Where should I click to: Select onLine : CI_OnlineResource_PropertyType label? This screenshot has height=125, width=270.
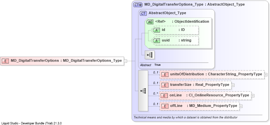tap(209, 95)
